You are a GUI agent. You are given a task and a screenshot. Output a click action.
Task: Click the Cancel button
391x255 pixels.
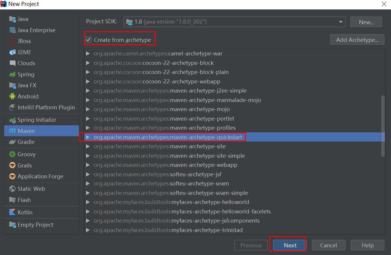point(329,245)
